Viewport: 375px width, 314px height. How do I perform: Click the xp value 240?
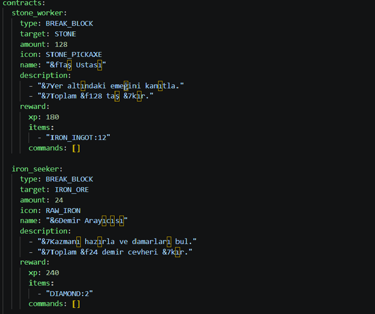pyautogui.click(x=52, y=273)
